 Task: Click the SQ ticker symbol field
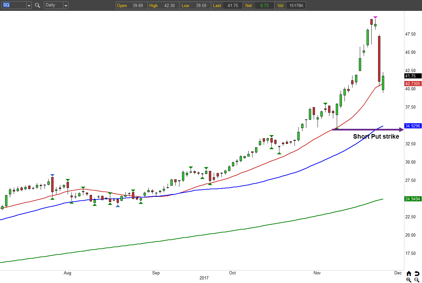tap(14, 5)
